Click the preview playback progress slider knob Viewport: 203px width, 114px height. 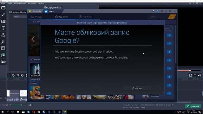point(190,71)
